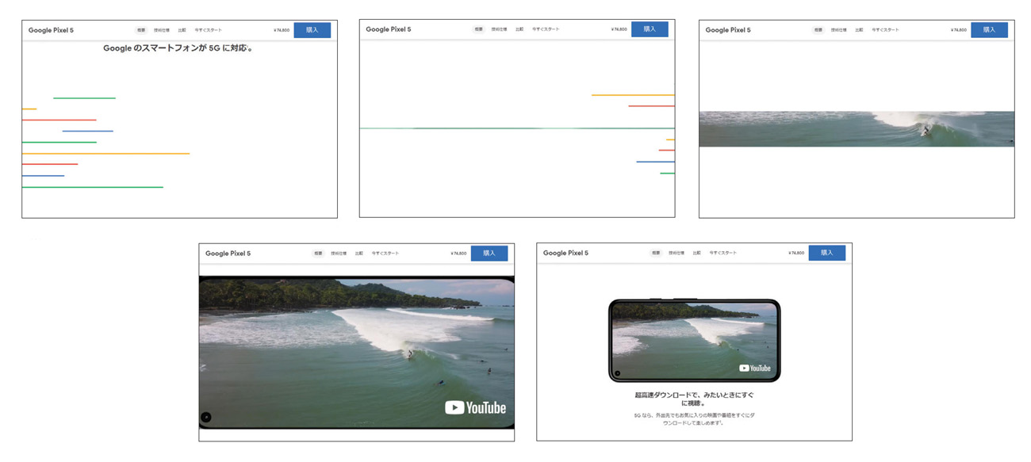This screenshot has height=462, width=1031.
Task: Open 今すぐスタート in the frame with one full-width line
Action: (546, 29)
